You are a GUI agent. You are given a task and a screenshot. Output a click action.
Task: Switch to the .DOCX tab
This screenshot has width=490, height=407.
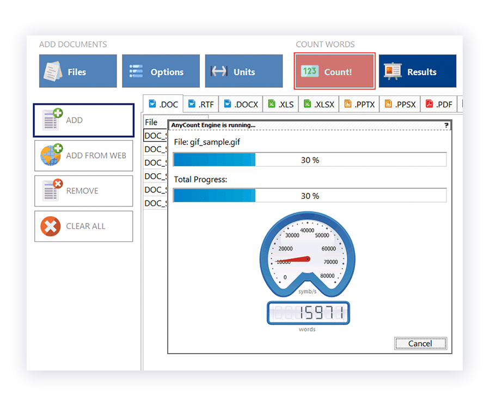241,104
